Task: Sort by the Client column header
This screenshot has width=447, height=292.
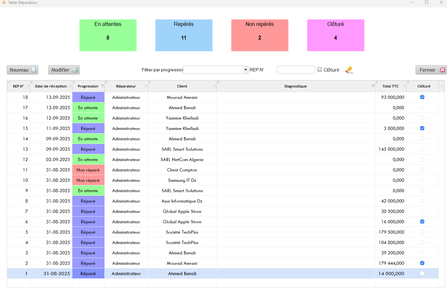Action: tap(182, 86)
